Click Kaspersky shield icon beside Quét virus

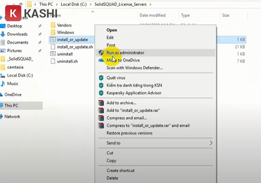101,78
